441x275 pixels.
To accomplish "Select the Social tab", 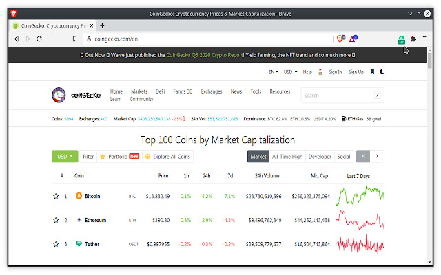I will [344, 157].
